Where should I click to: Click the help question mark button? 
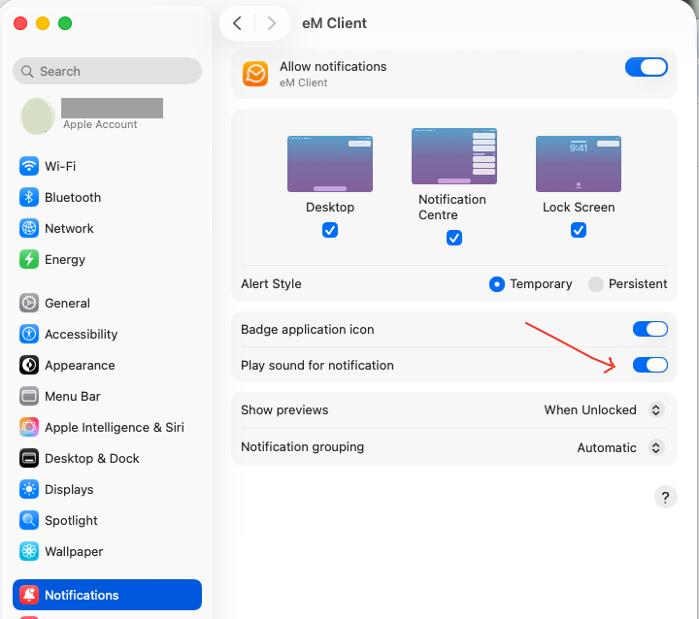(x=665, y=497)
